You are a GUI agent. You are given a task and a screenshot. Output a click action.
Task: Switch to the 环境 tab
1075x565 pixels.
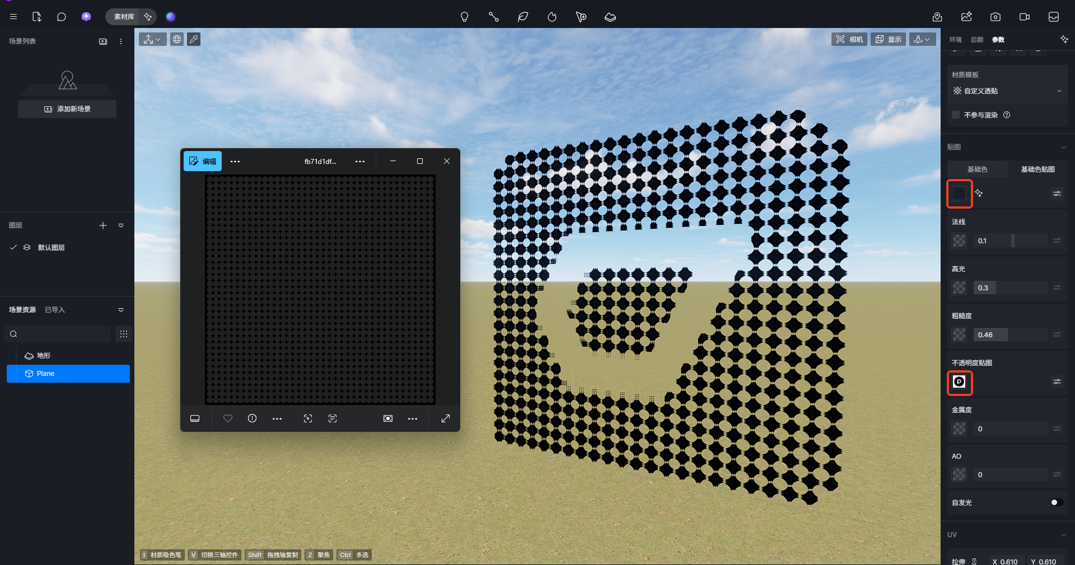(x=956, y=40)
